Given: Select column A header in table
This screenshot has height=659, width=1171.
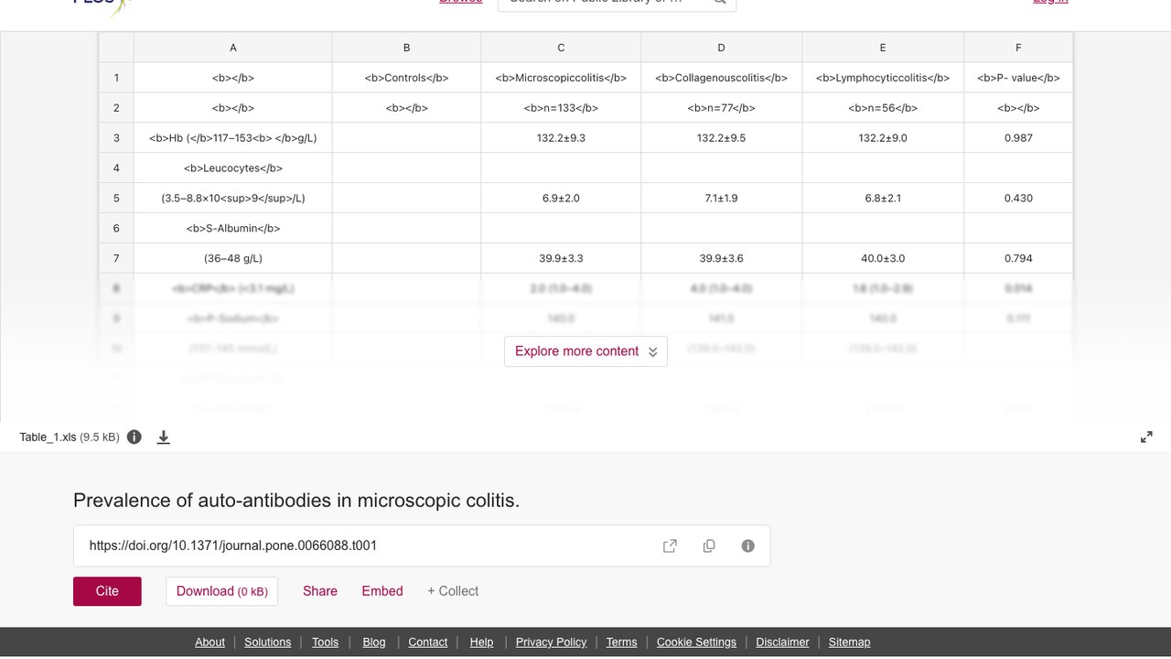Looking at the screenshot, I should pos(233,48).
